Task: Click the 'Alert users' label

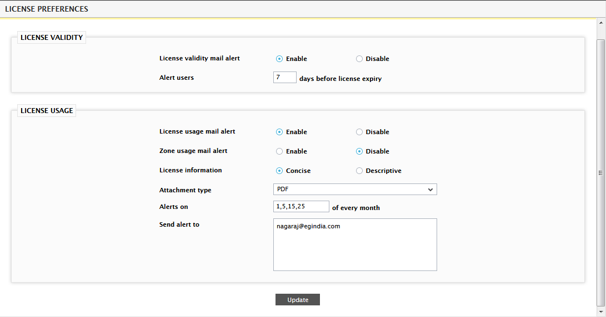Action: pyautogui.click(x=177, y=78)
